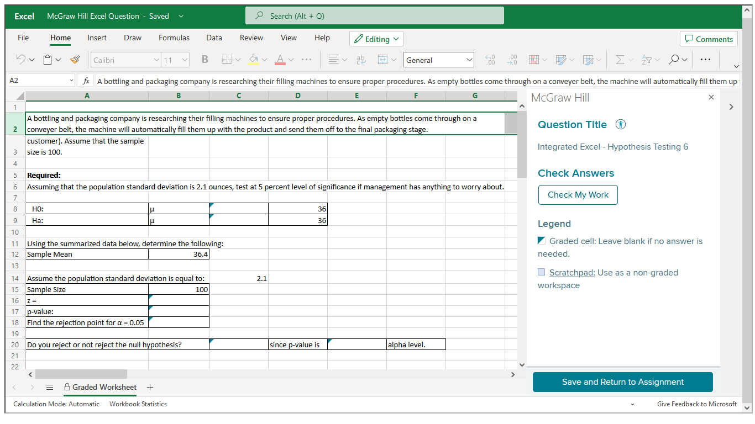Screen dimensions: 755x424
Task: Open the Review menu
Action: (251, 38)
